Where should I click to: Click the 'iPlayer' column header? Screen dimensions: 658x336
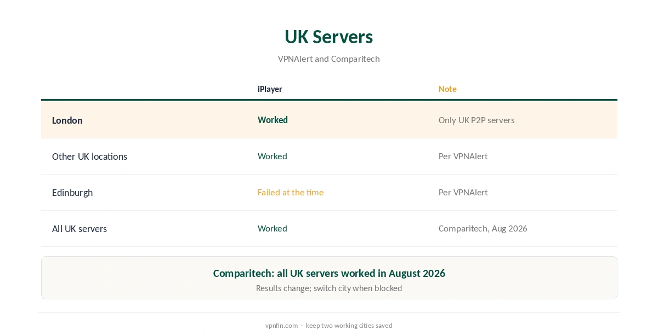[270, 89]
